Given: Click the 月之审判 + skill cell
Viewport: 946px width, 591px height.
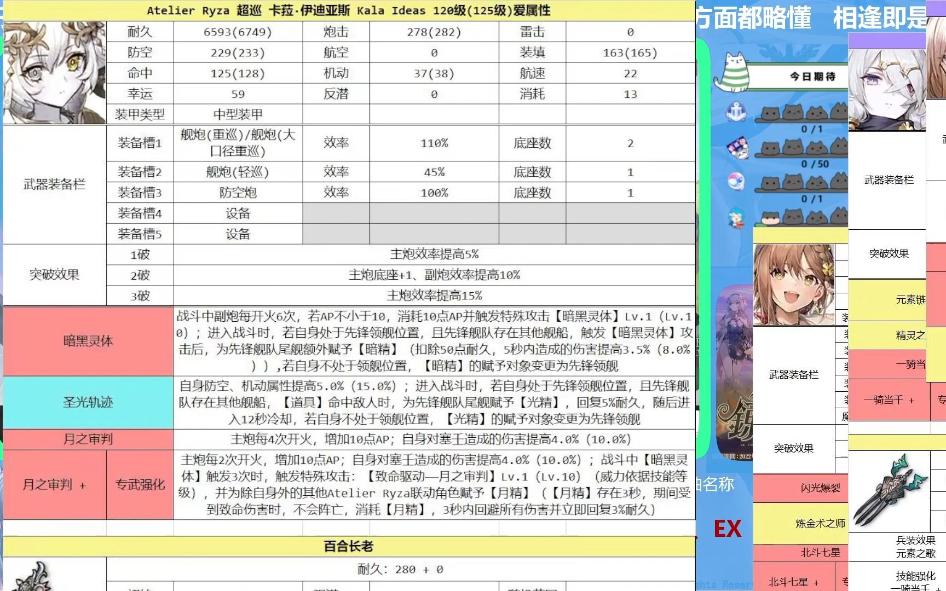Looking at the screenshot, I should [54, 485].
